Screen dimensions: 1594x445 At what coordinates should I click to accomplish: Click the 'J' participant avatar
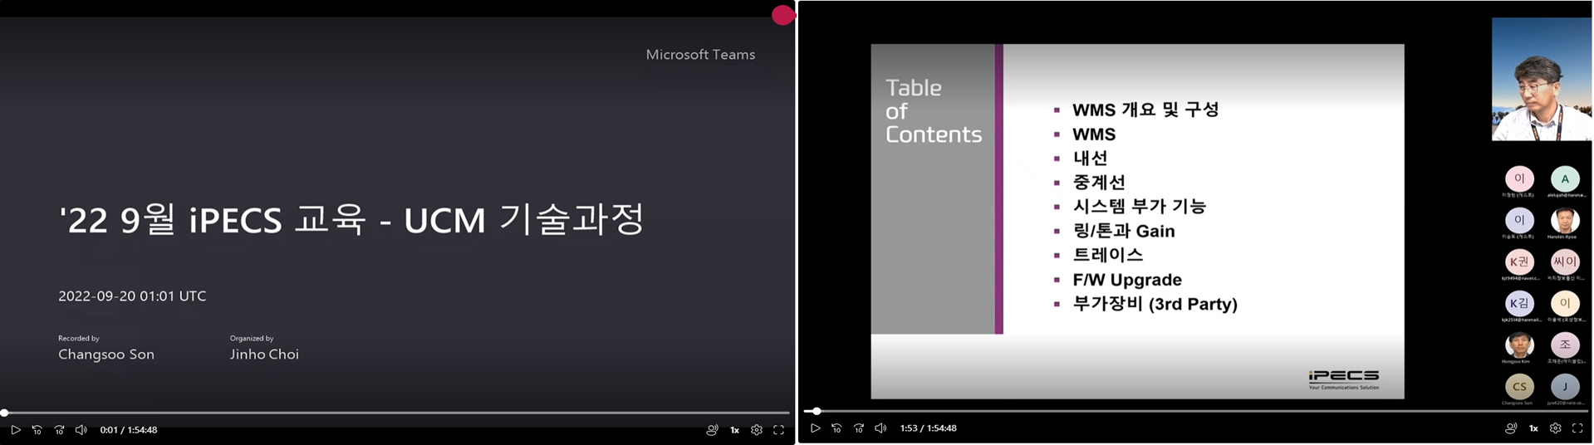(x=1565, y=386)
